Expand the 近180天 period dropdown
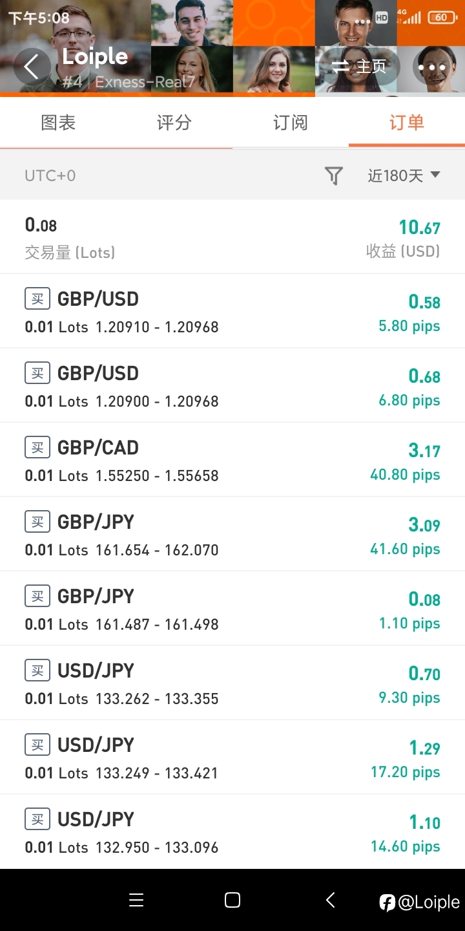The height and width of the screenshot is (931, 465). (x=404, y=175)
